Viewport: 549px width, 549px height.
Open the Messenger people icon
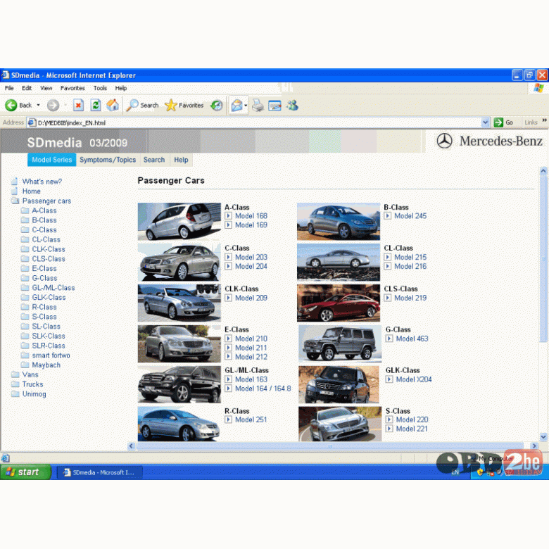292,105
